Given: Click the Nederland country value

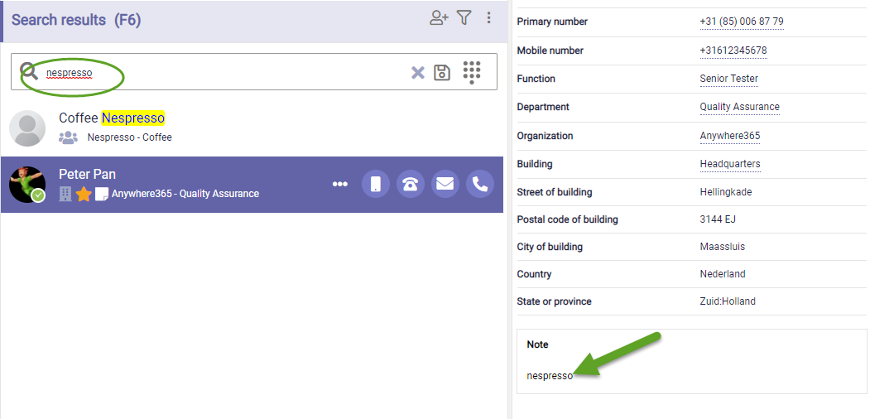Looking at the screenshot, I should pyautogui.click(x=723, y=274).
